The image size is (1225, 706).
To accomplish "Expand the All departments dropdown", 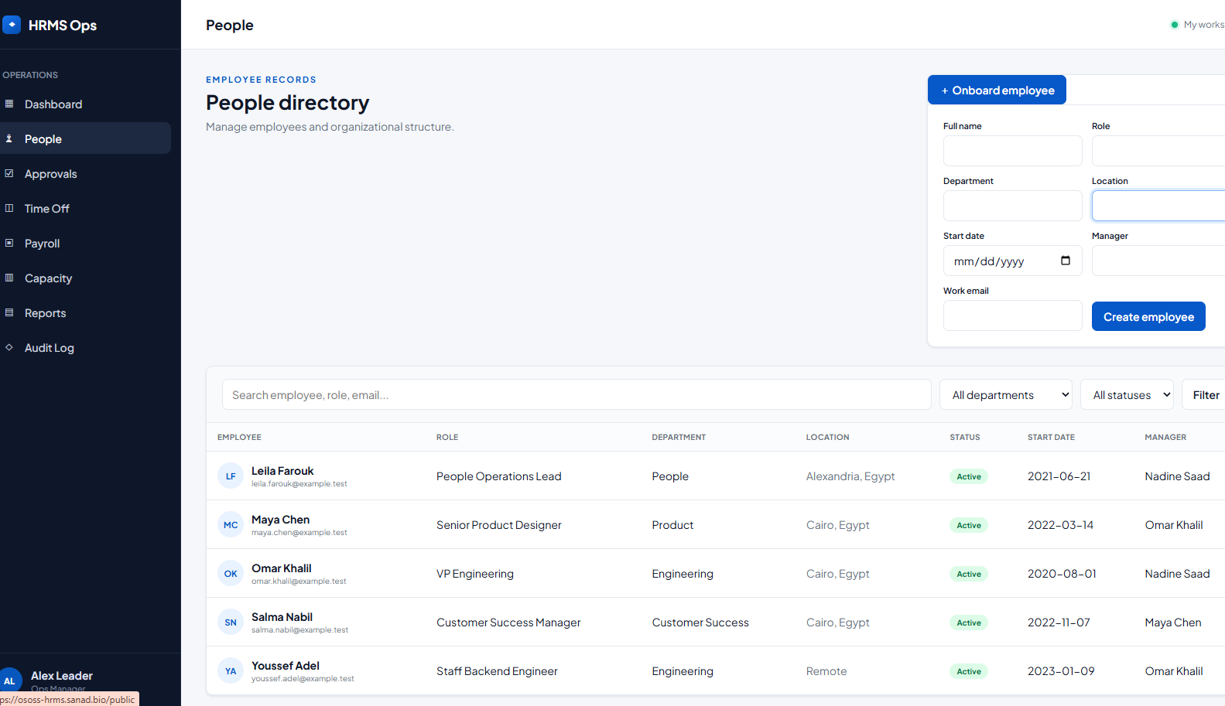I will (1006, 394).
